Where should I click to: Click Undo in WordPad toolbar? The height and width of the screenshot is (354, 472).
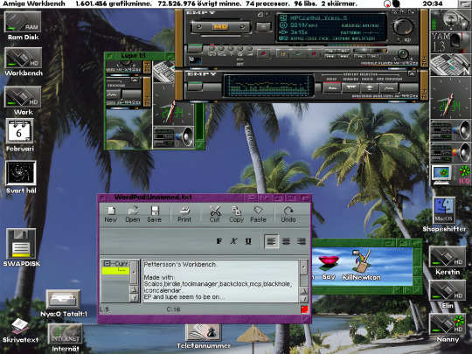[288, 214]
